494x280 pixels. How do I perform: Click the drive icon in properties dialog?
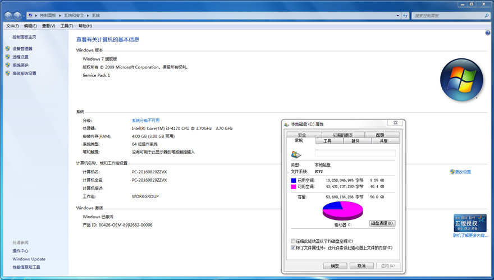(x=296, y=154)
